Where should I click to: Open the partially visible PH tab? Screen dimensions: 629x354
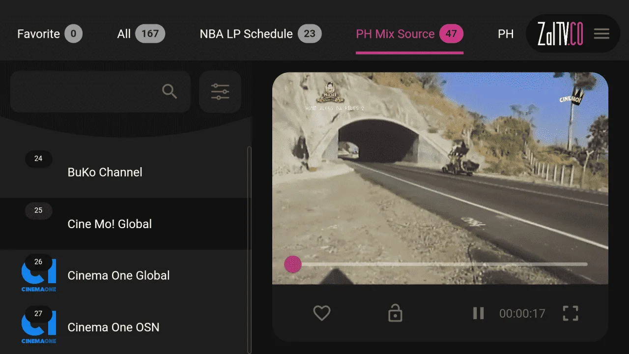(x=506, y=34)
